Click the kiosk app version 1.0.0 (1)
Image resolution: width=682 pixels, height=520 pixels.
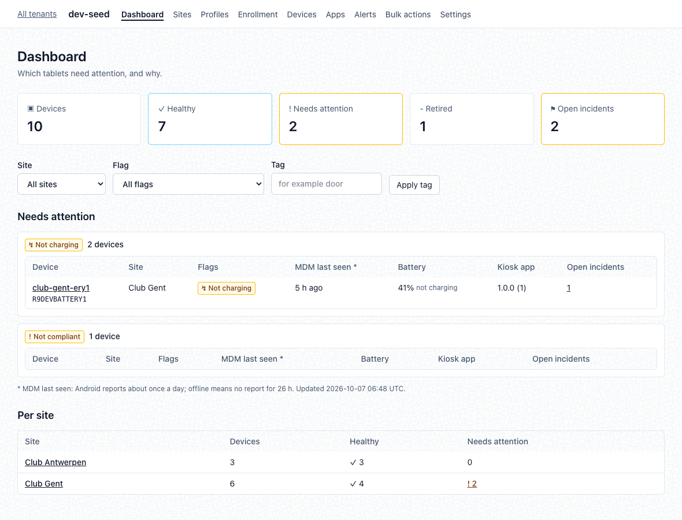coord(511,288)
